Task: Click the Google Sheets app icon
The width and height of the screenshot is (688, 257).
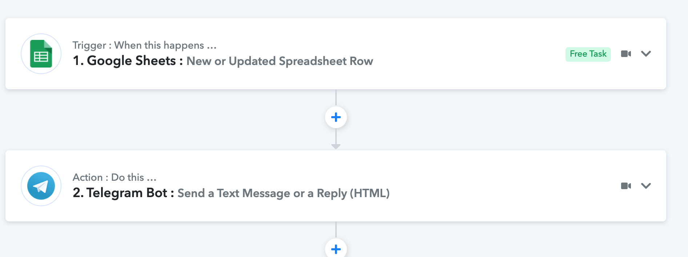Action: 41,54
